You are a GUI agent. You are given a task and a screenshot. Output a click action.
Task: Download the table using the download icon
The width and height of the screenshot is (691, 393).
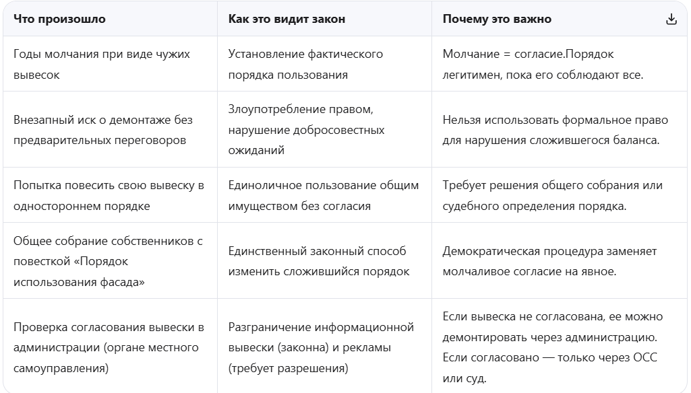point(671,19)
